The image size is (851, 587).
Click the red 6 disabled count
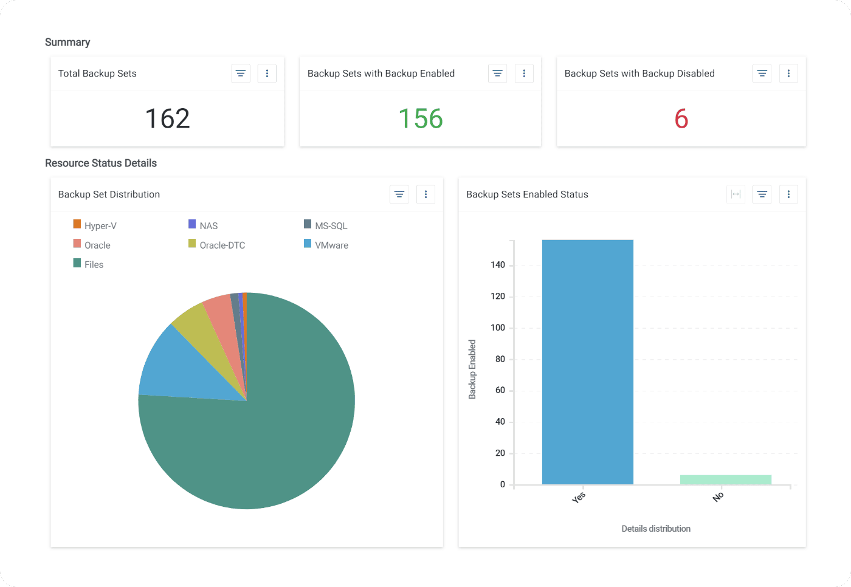click(681, 118)
